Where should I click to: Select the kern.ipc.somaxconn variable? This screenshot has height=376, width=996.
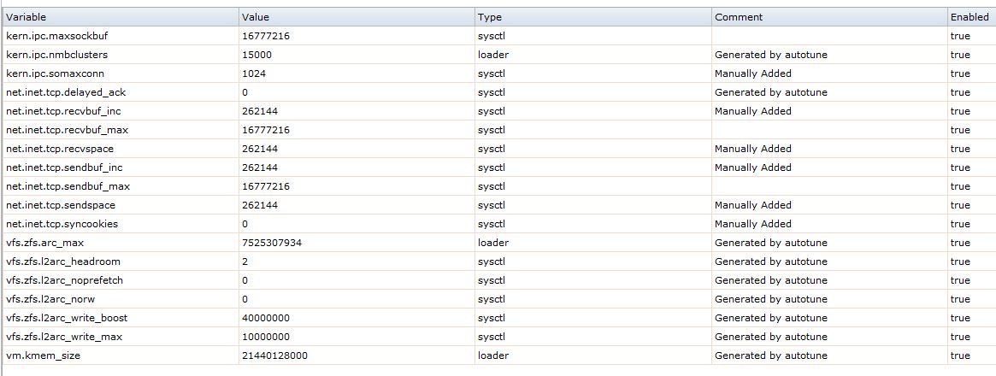click(55, 73)
